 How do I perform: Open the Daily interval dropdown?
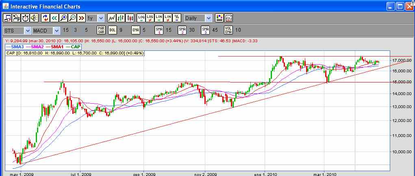click(198, 18)
